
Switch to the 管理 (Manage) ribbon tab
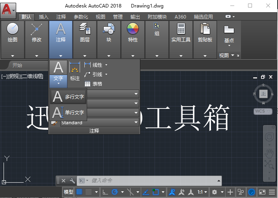pyautogui.click(x=118, y=17)
